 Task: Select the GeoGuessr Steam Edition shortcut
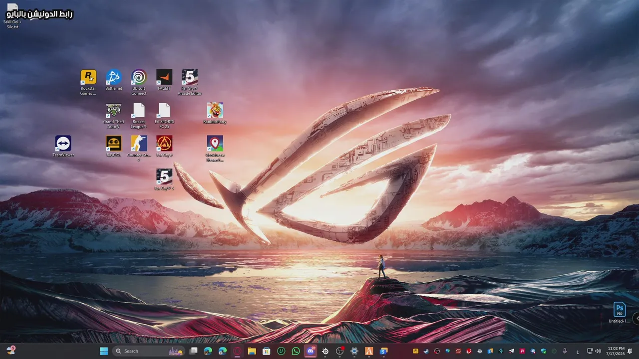(215, 149)
